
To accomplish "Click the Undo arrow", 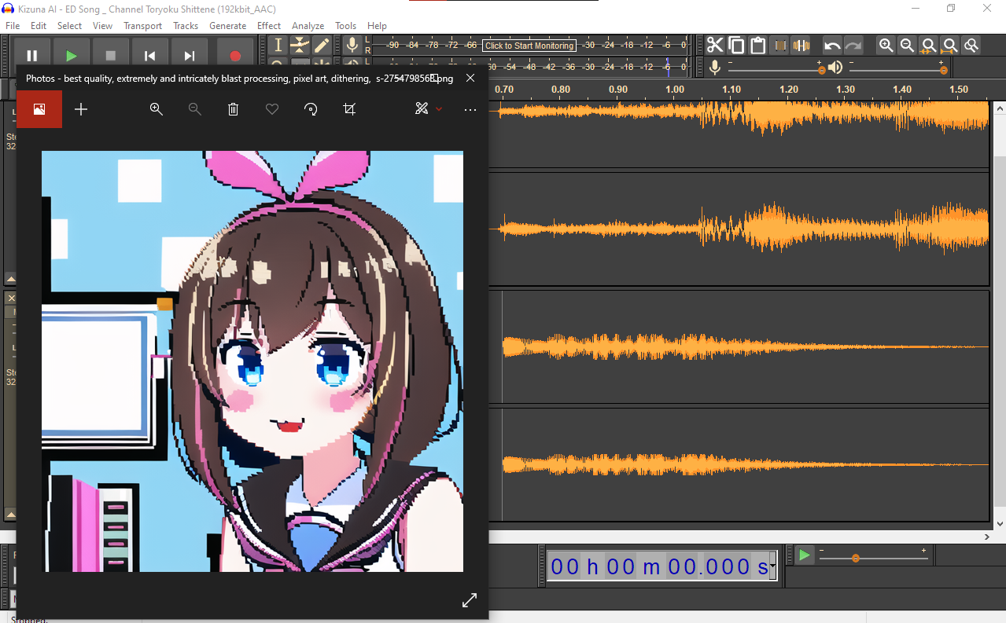I will coord(832,45).
